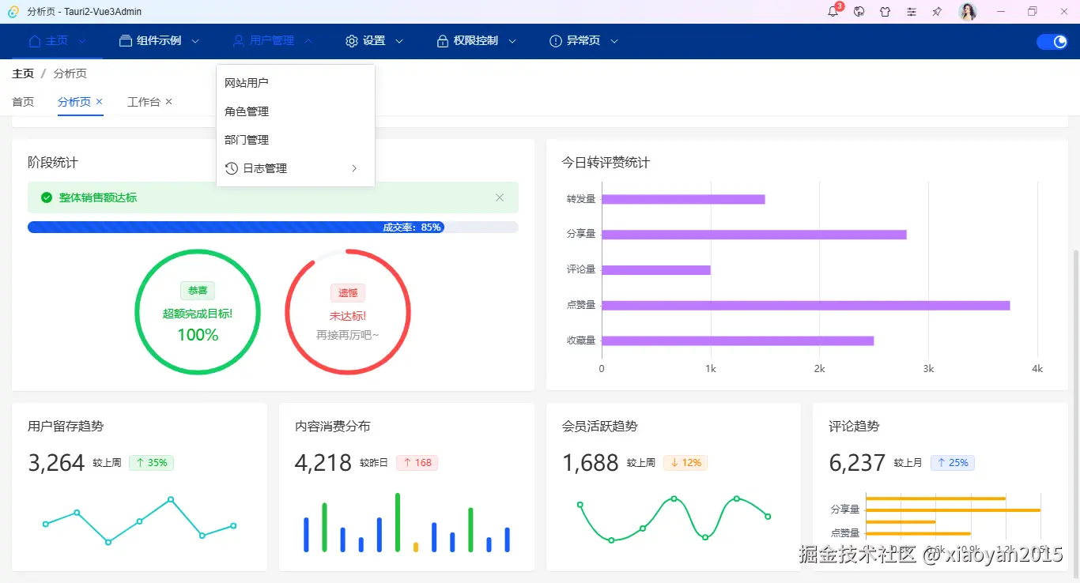Open the 组件示例 top menu
The height and width of the screenshot is (583, 1080).
(159, 41)
